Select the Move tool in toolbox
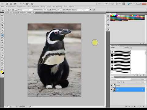This screenshot has width=147, height=110. 2,16
